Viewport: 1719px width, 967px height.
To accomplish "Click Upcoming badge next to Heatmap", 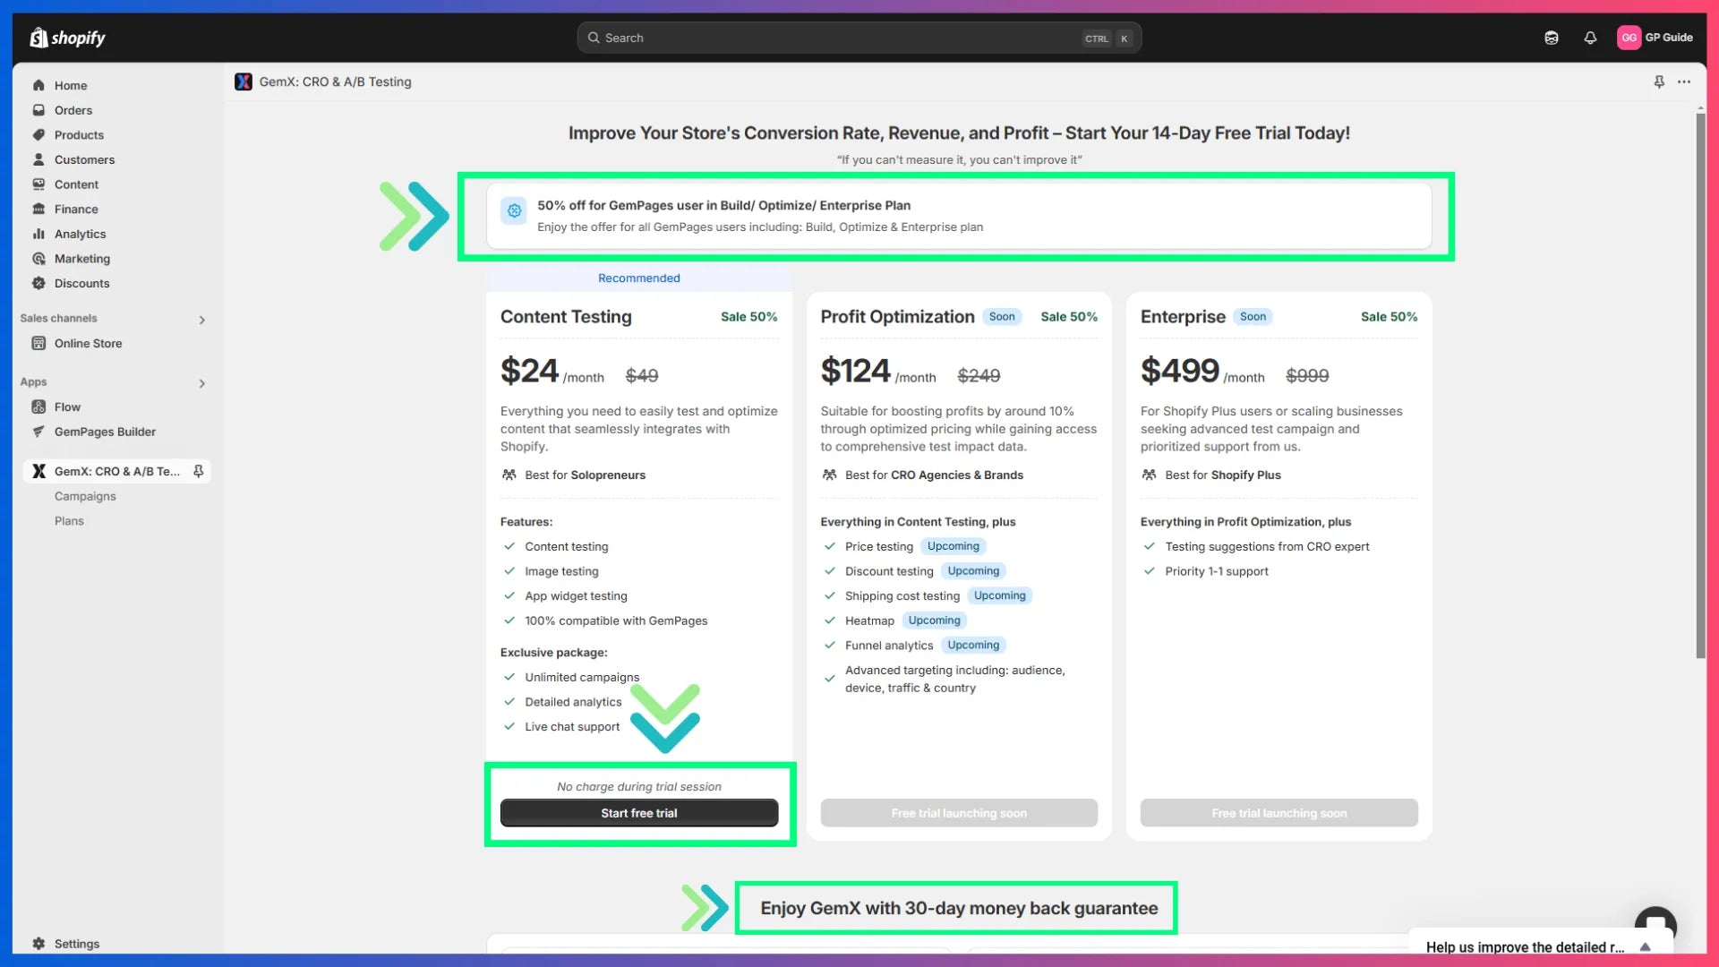I will (x=934, y=620).
